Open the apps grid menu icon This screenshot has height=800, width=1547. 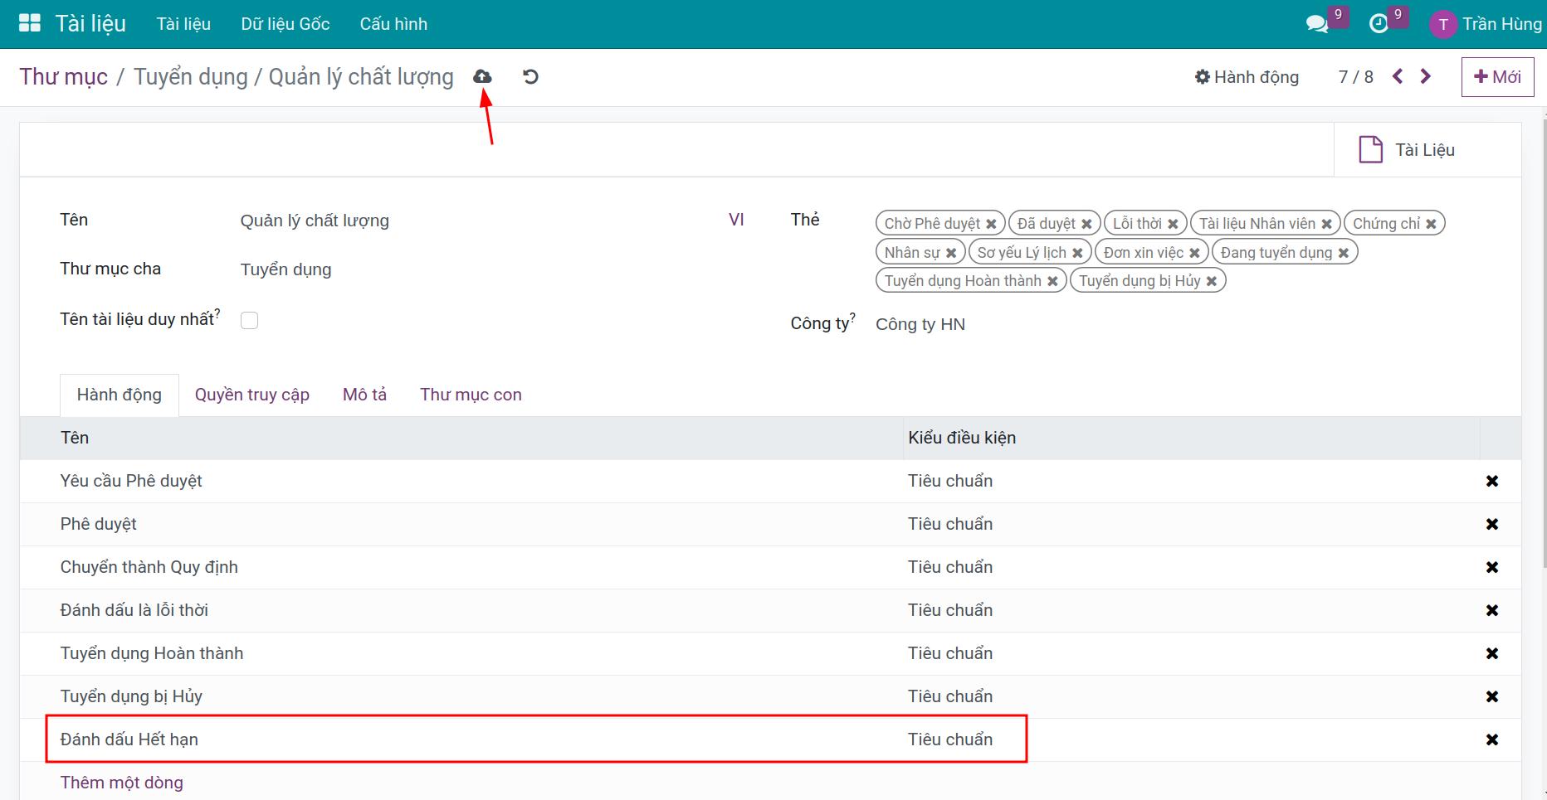[x=30, y=23]
